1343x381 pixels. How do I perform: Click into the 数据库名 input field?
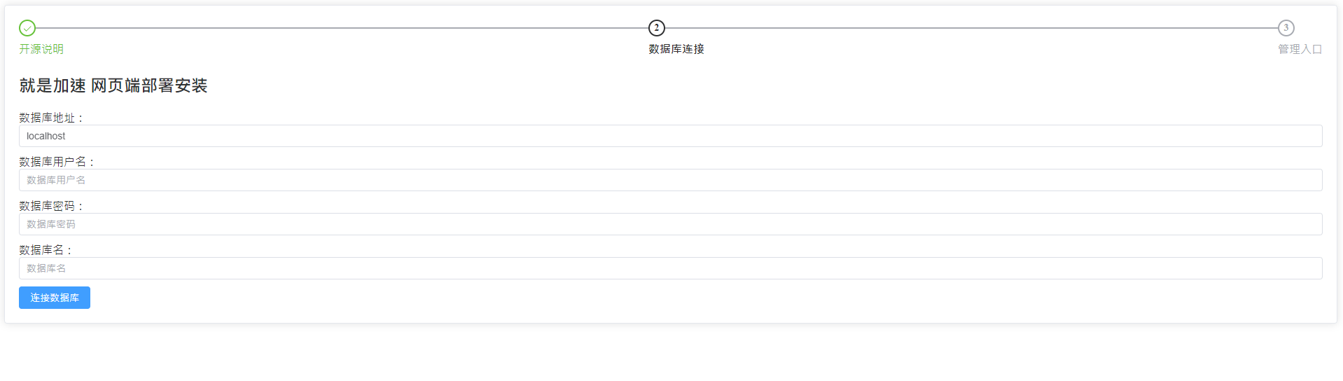tap(670, 268)
